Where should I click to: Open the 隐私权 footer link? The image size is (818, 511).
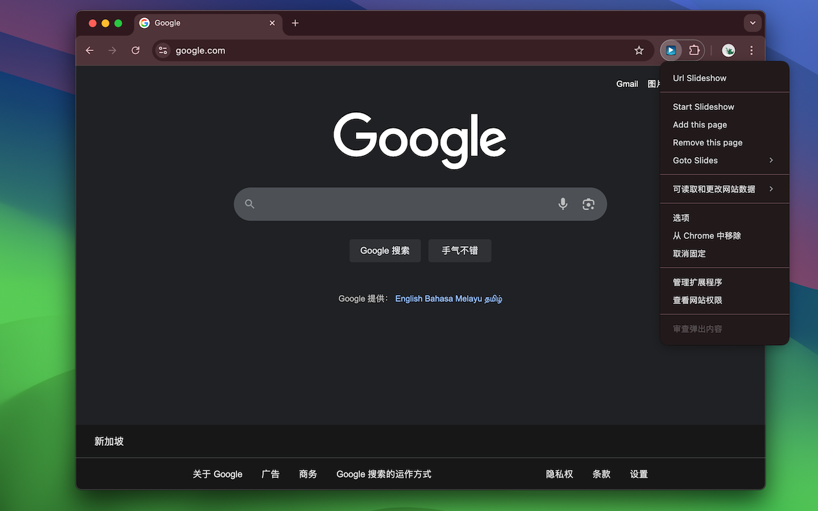pos(559,474)
